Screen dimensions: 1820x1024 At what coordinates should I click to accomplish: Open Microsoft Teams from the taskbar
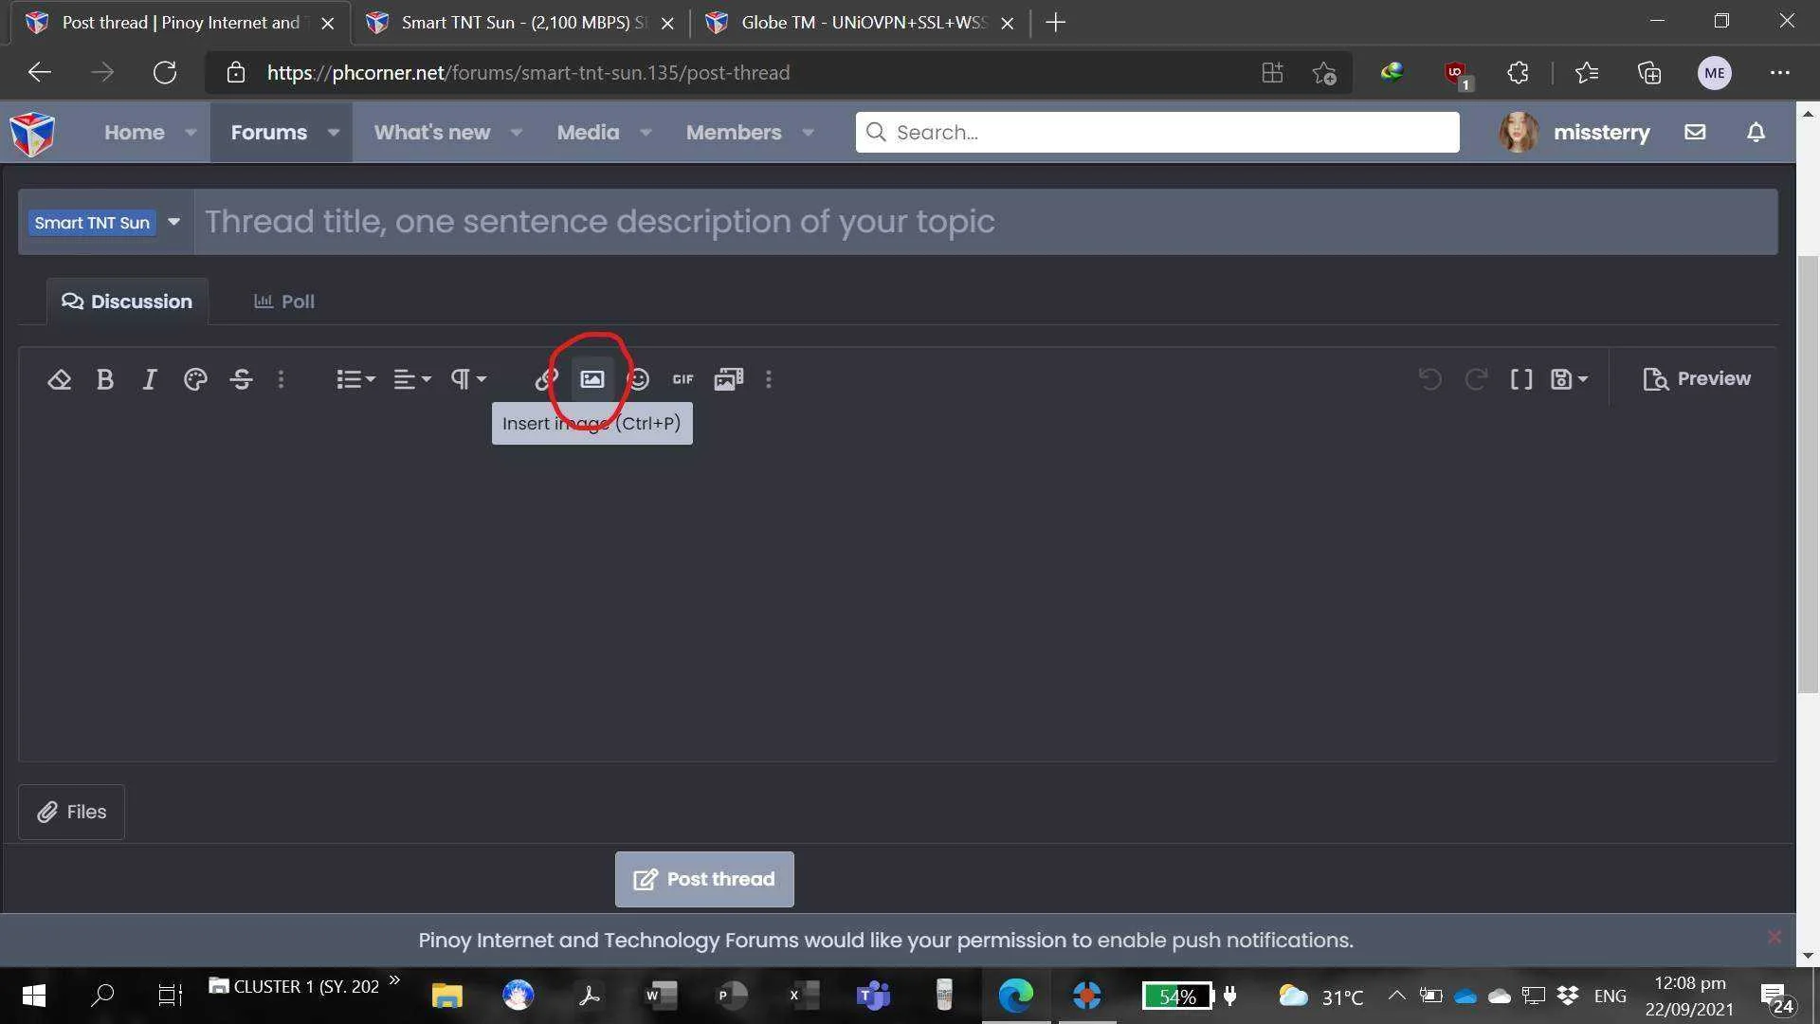click(x=873, y=996)
